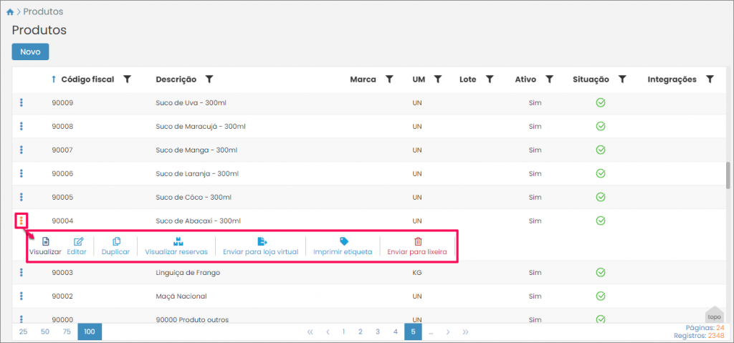The image size is (734, 343).
Task: Jump to first page with double-left arrows
Action: [x=310, y=332]
